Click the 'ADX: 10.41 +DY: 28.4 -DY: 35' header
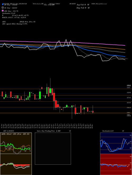This screenshot has width=132, height=175. [x=15, y=134]
